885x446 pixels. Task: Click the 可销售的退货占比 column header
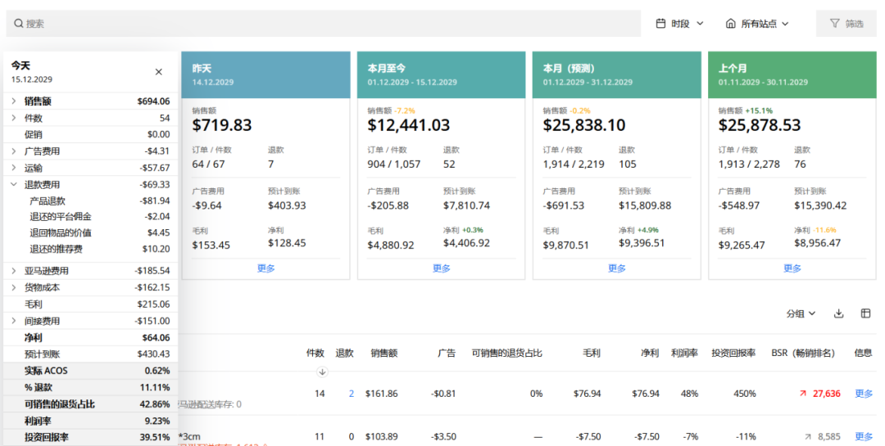(507, 353)
